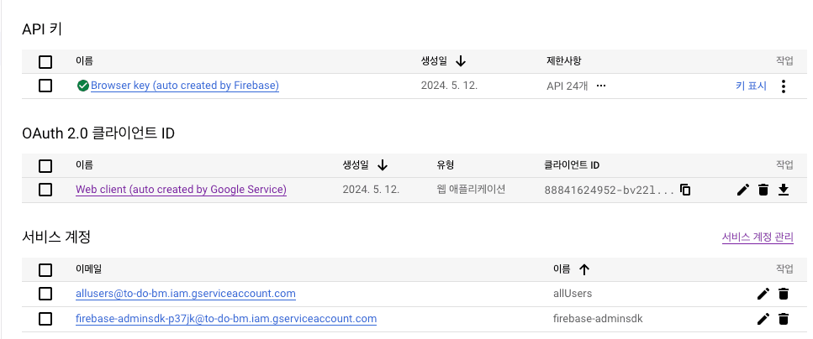Delete the allUsers service account
This screenshot has width=813, height=339.
click(784, 294)
